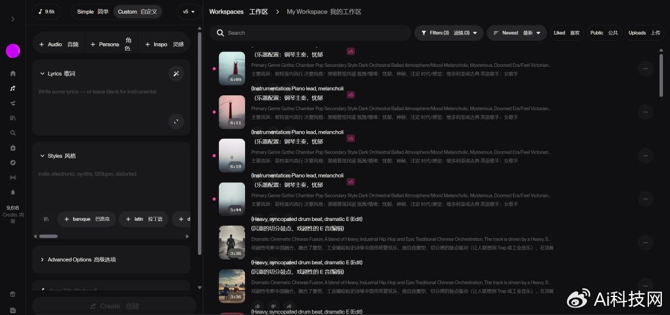This screenshot has width=670, height=315.
Task: Switch to Simple mode
Action: click(x=92, y=12)
